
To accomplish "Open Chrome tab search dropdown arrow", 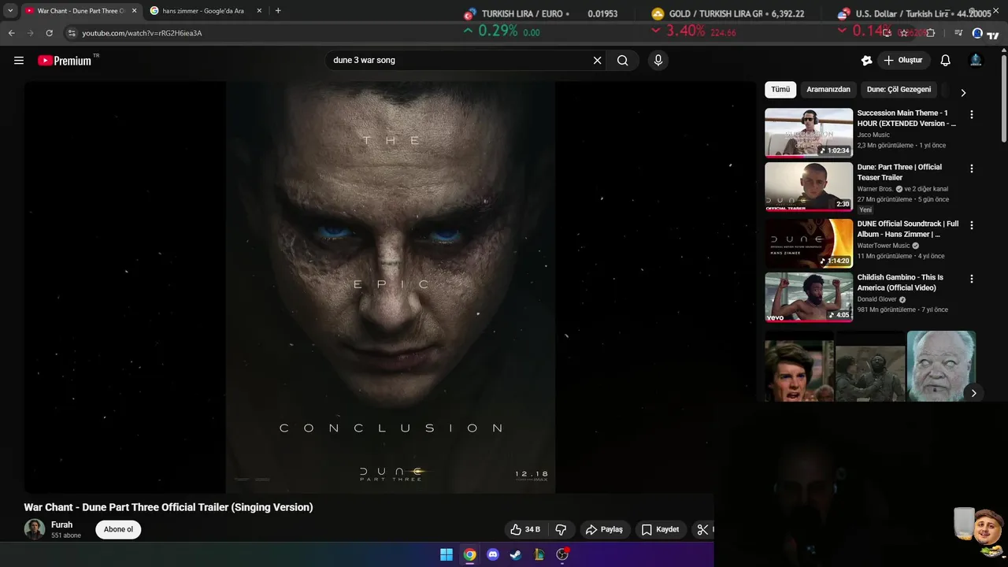I will tap(10, 11).
